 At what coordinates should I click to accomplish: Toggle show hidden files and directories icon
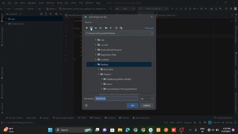[x=121, y=28]
